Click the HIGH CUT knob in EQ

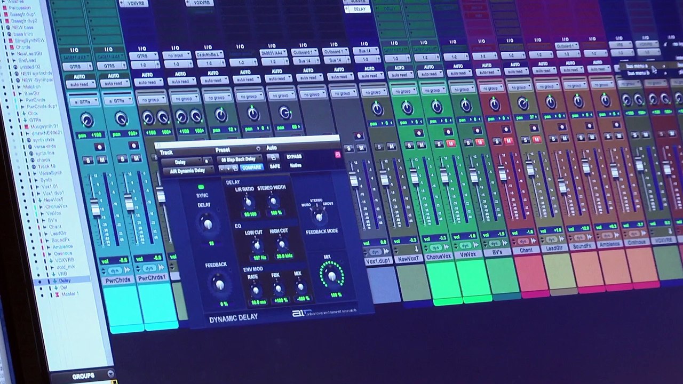281,244
